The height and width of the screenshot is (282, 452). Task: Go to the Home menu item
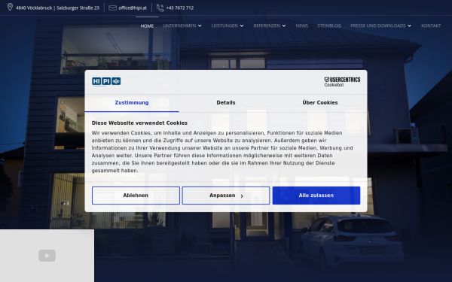pyautogui.click(x=147, y=26)
